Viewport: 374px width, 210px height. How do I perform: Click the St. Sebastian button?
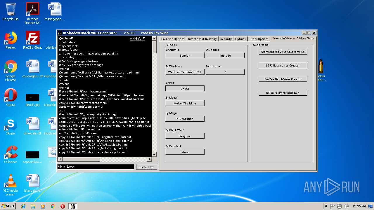pos(185,119)
